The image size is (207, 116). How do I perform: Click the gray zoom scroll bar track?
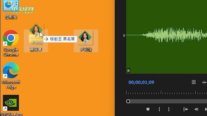168,101
